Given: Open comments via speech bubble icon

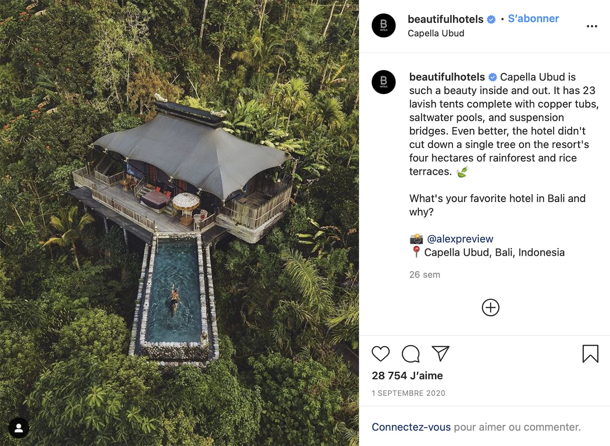Looking at the screenshot, I should 411,354.
